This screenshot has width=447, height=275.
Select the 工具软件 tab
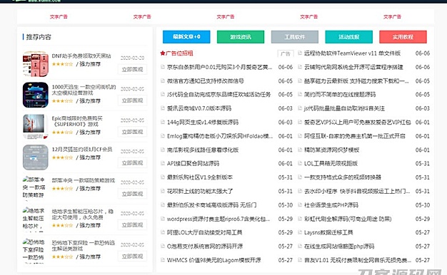[x=295, y=37]
